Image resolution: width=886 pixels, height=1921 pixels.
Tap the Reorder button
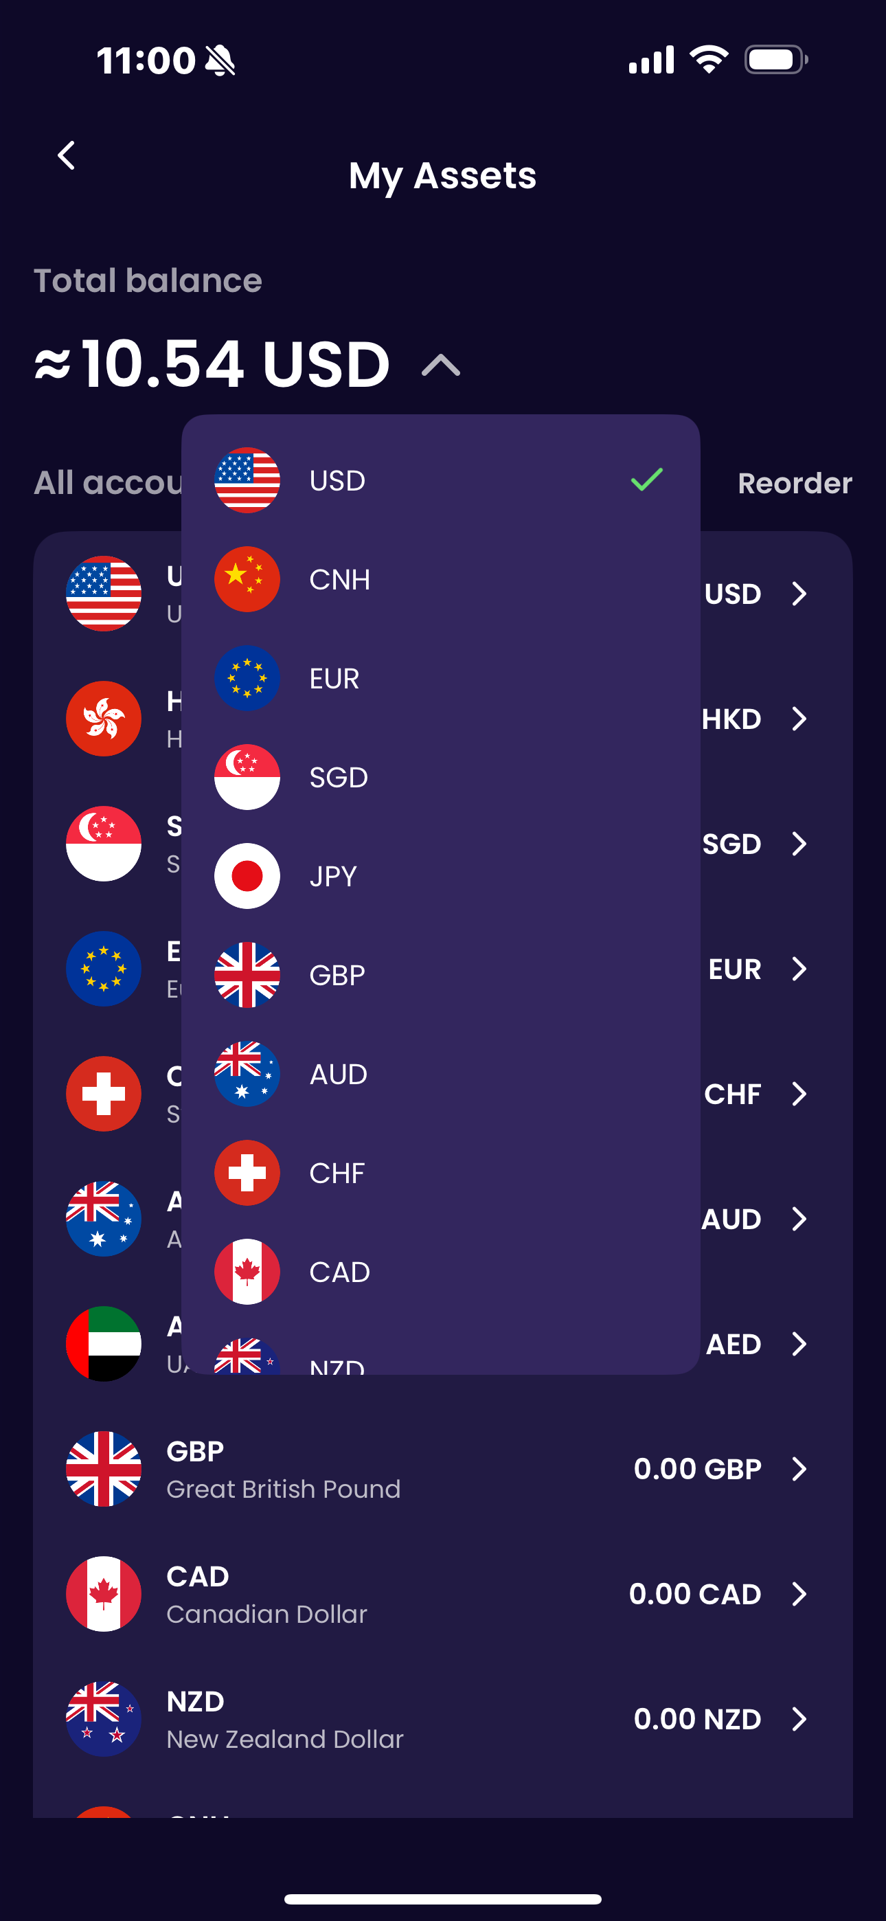pyautogui.click(x=794, y=483)
